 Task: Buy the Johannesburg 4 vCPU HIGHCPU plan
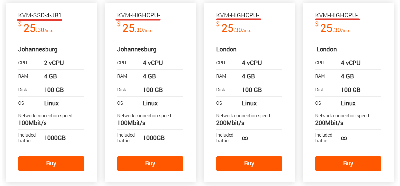[x=150, y=164]
